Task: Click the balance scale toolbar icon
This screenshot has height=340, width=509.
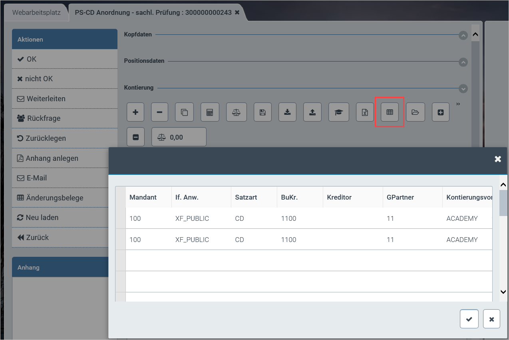Action: 236,112
